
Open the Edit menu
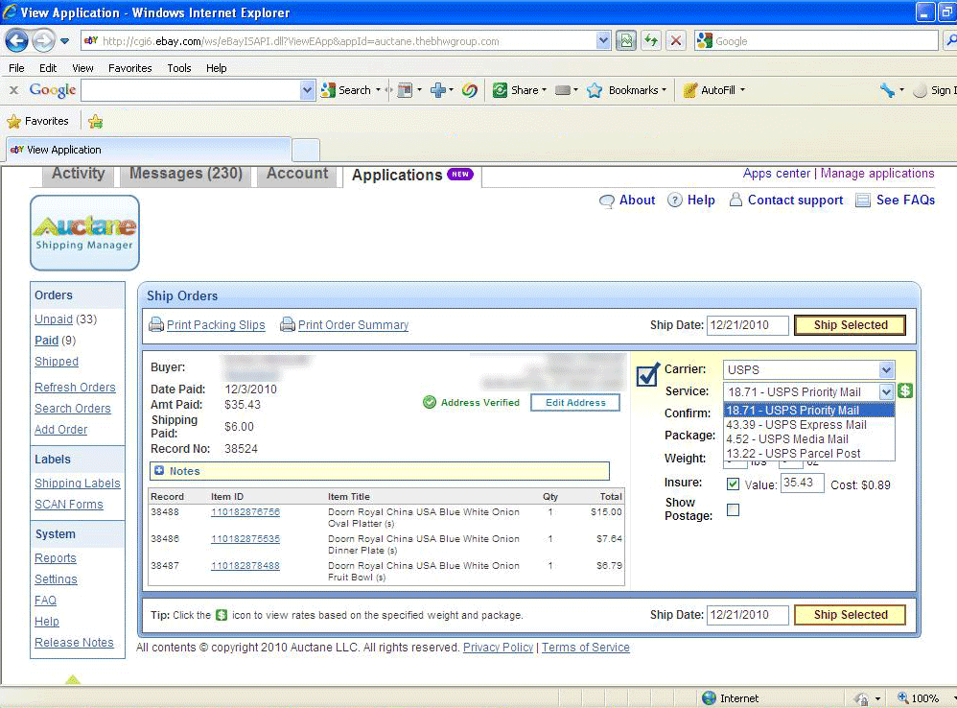[x=48, y=68]
